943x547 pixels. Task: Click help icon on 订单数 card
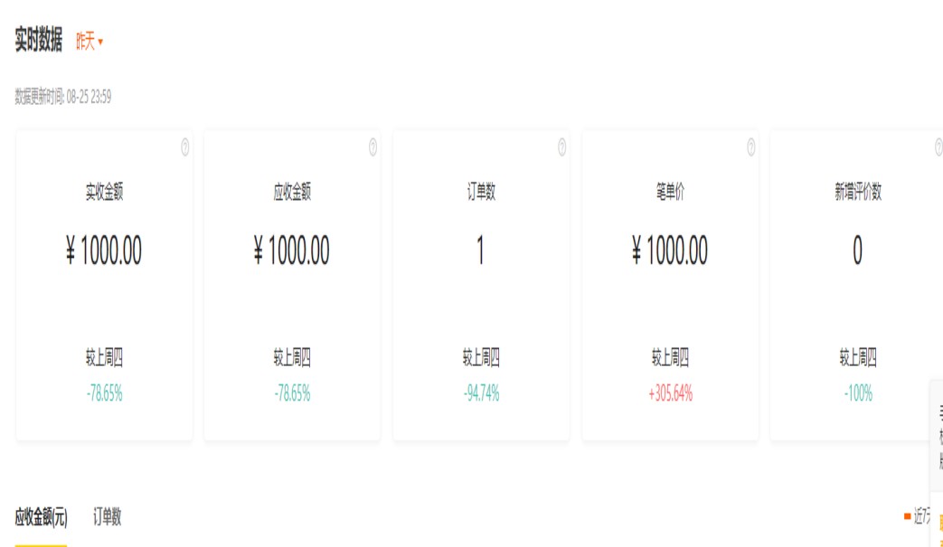click(x=561, y=147)
